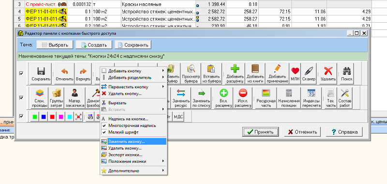Click the Добавить примечание pencil button
Screen dimensions: 387x184
click(x=278, y=73)
